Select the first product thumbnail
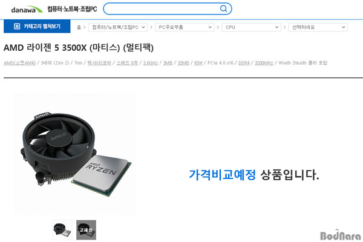Screen dimensions: 363x242 [62, 230]
